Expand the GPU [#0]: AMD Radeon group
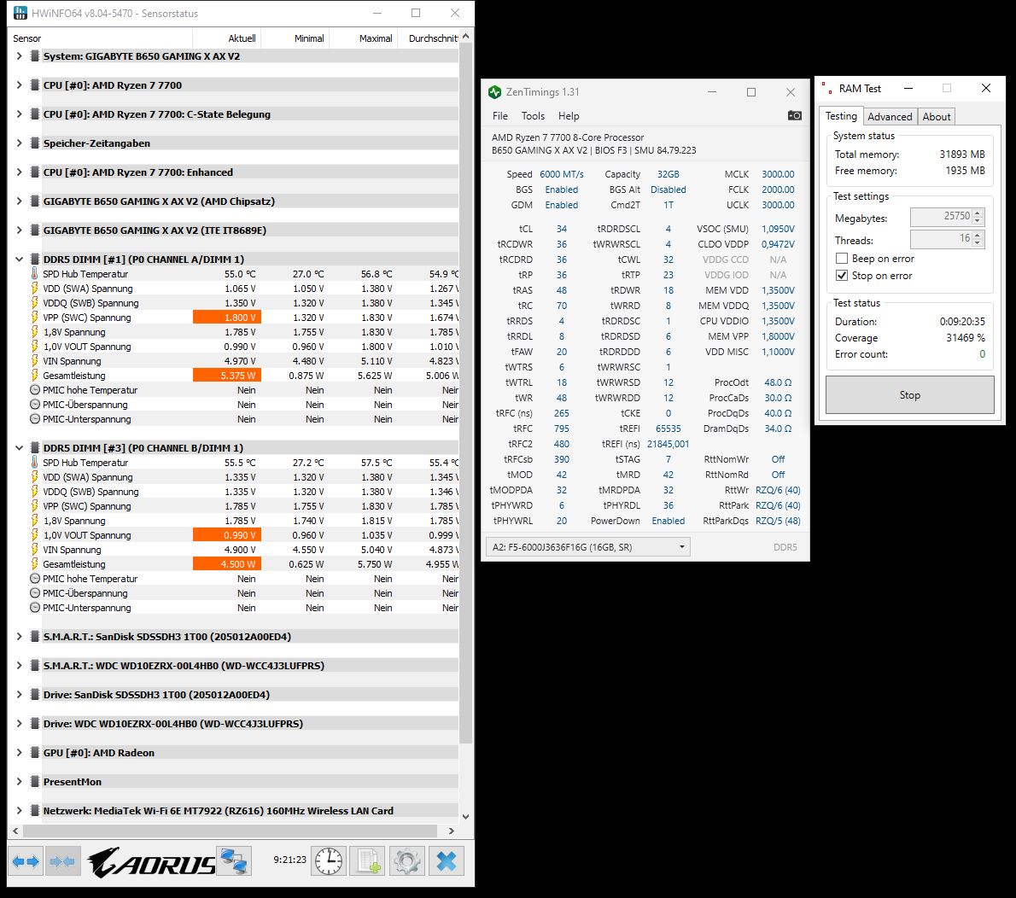Screen dimensions: 1016x898 (x=19, y=752)
